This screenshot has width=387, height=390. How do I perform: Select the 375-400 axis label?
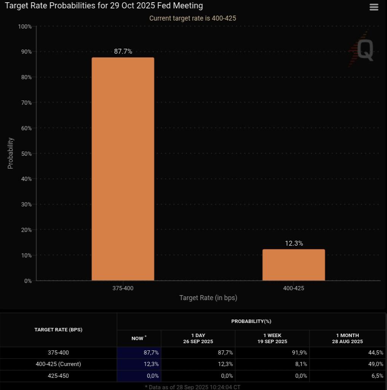[x=123, y=288]
